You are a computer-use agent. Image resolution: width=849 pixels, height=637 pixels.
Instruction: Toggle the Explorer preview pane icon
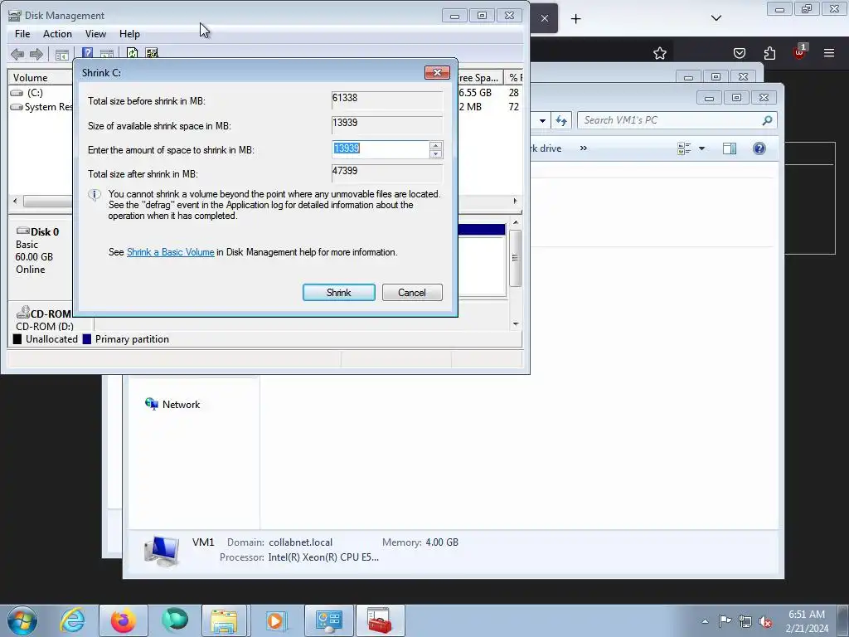[x=730, y=148]
